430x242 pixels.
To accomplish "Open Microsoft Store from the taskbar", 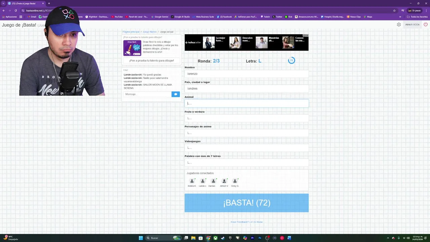I will pos(201,238).
